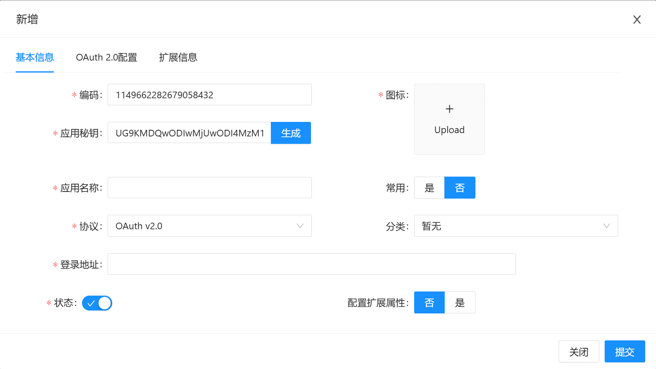This screenshot has width=656, height=369.
Task: Click the chevron arrow in the 分类 selector
Action: [606, 226]
